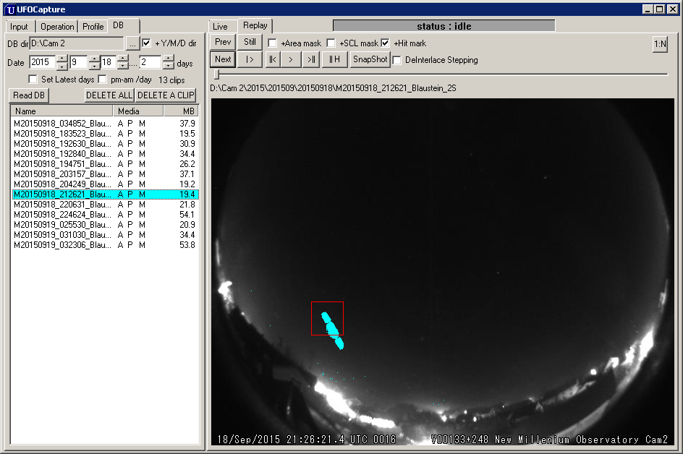
Task: Decrease the day-of-month stepper down
Action: (x=123, y=67)
